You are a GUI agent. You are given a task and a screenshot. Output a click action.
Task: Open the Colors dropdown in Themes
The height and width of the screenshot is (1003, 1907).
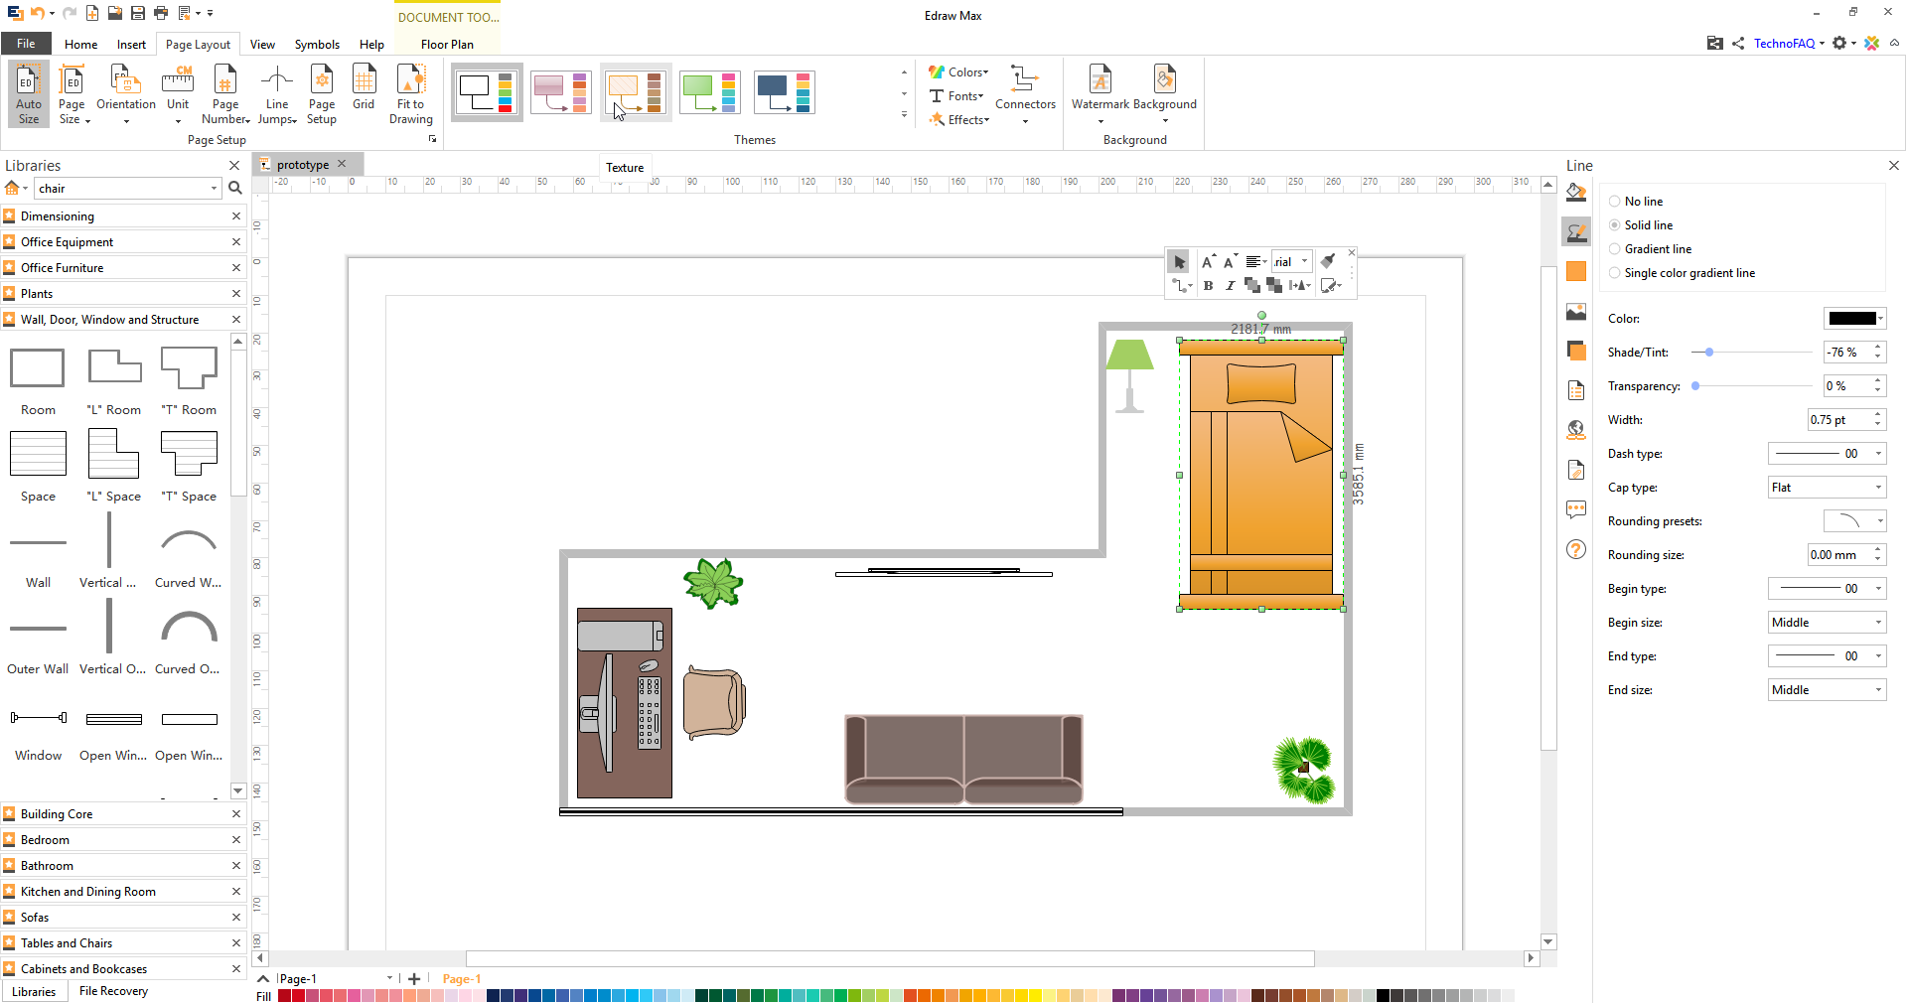click(x=957, y=71)
